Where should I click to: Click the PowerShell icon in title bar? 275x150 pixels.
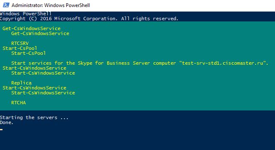click(6, 5)
